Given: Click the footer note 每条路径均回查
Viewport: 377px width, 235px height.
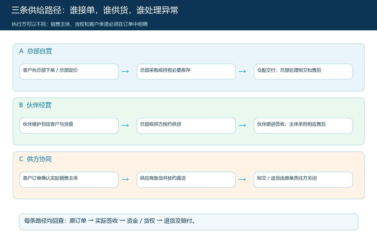Looking at the screenshot, I should [188, 222].
